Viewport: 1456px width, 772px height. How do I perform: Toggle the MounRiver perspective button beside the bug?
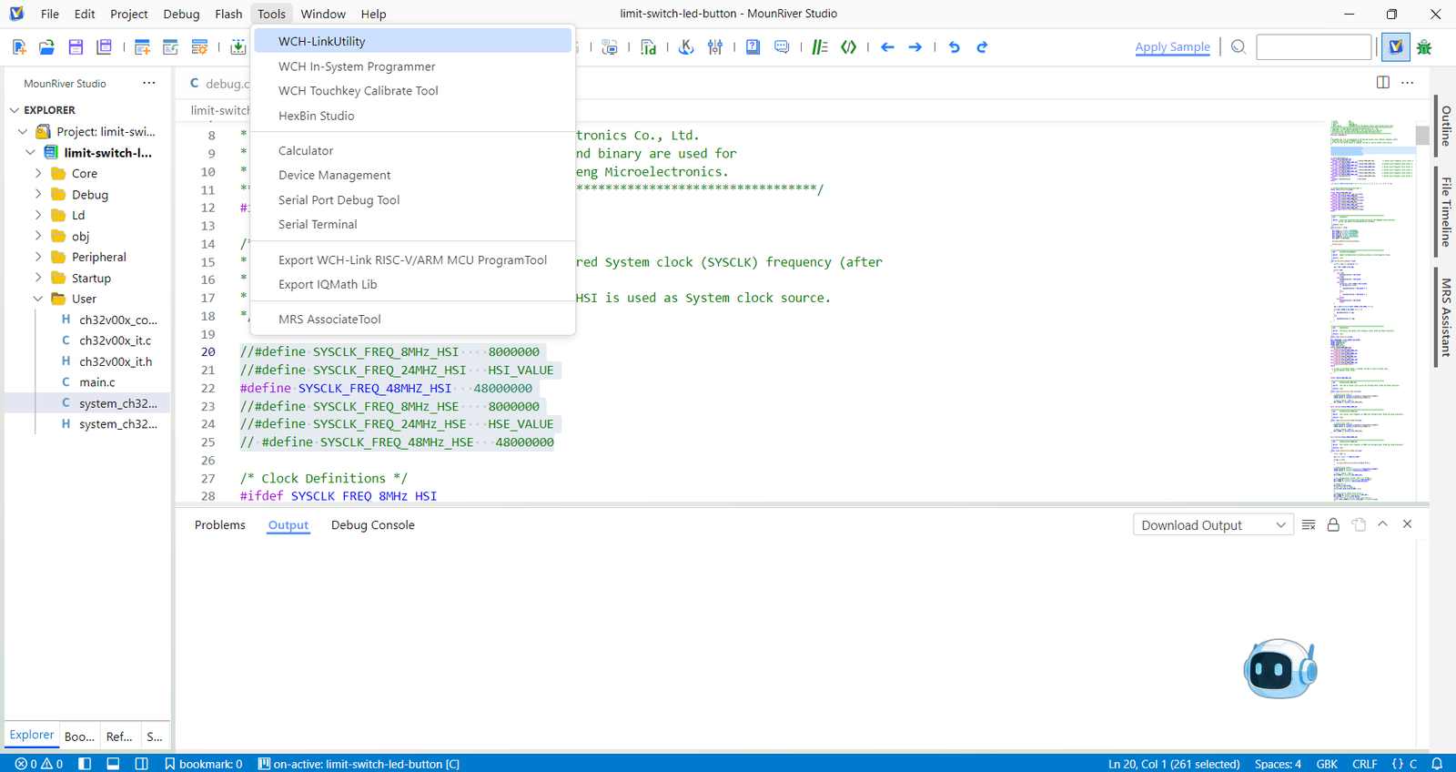(x=1395, y=47)
